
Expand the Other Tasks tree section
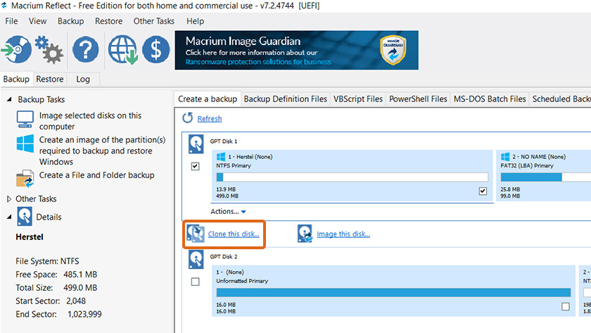tap(9, 199)
